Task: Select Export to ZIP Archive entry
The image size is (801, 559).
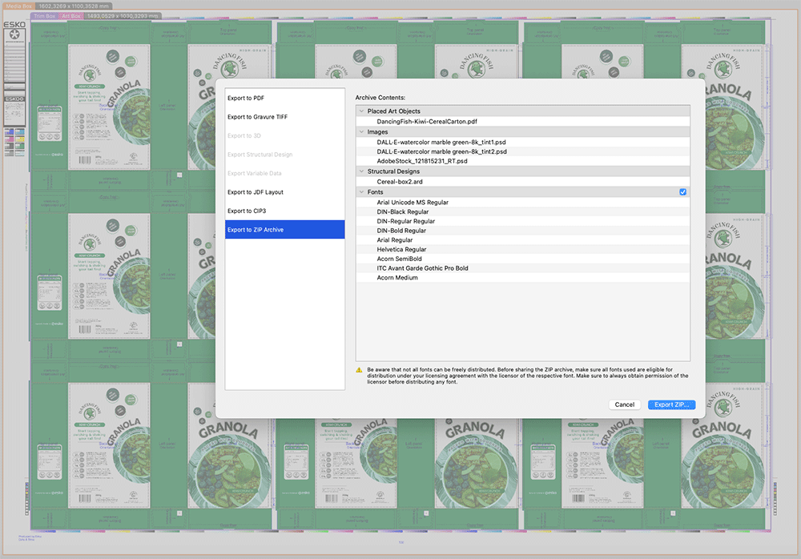Action: click(255, 230)
